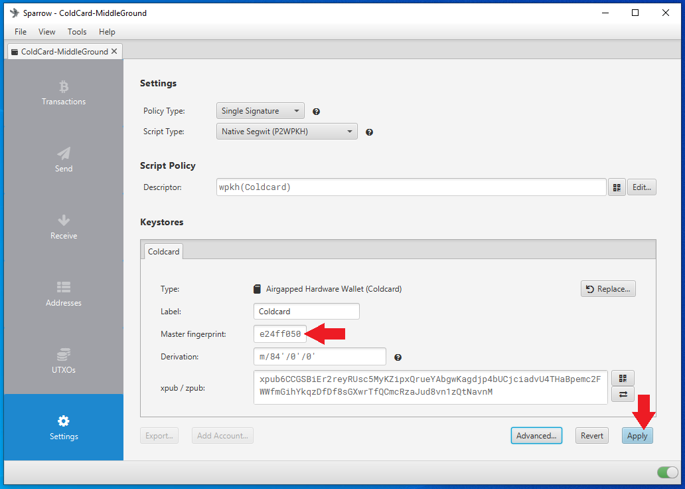Image resolution: width=685 pixels, height=489 pixels.
Task: Click the Derivation path field
Action: pos(320,357)
